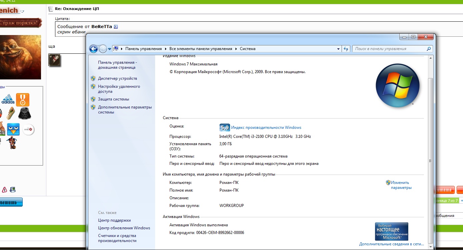
Task: Expand the address bar history dropdown
Action: (339, 49)
